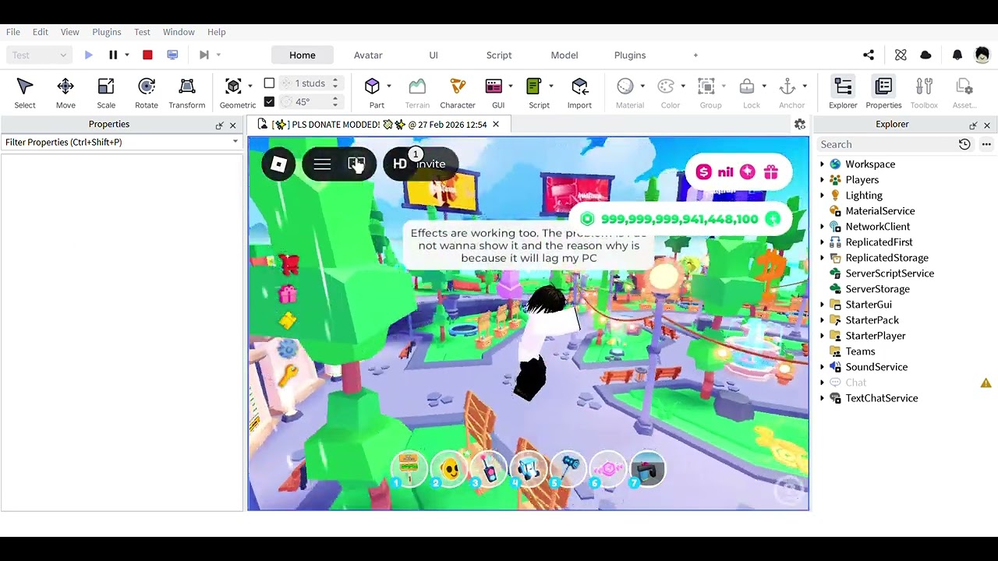The image size is (998, 561).
Task: Click the share icon in top bar
Action: coord(869,55)
